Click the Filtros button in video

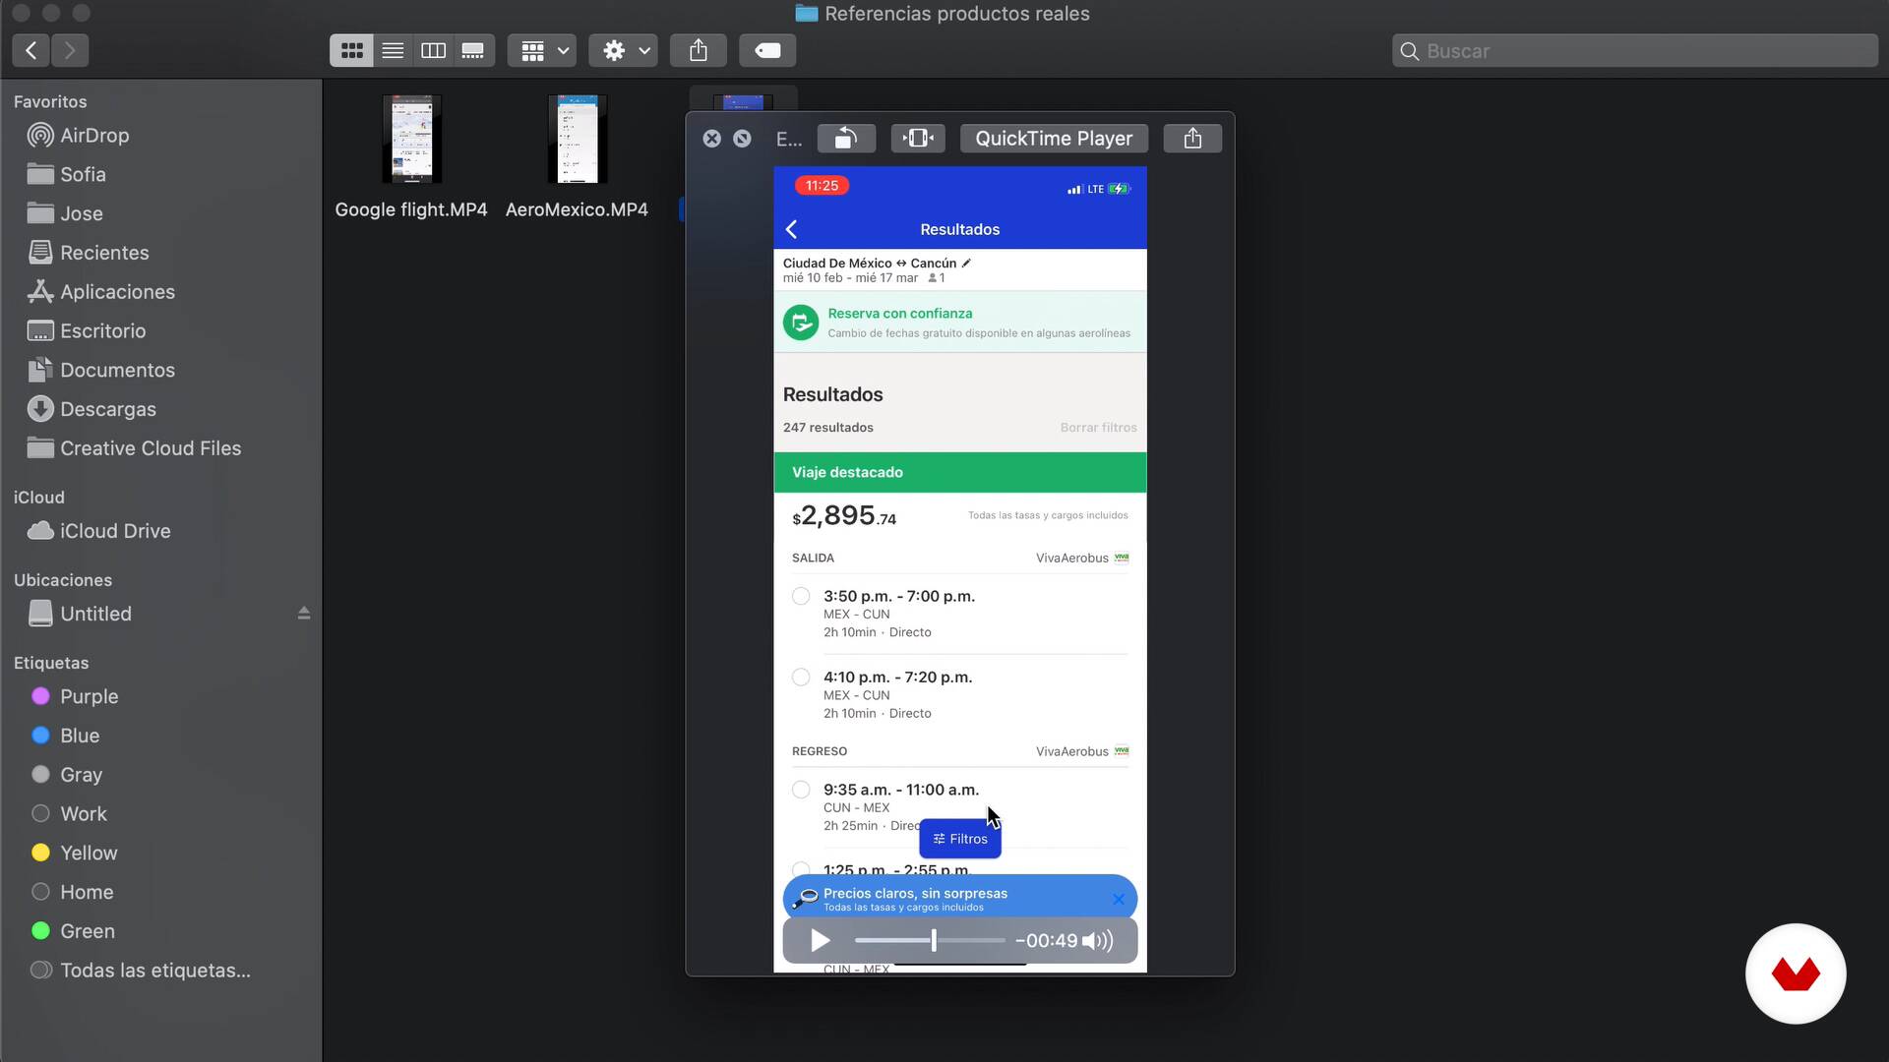pos(960,839)
